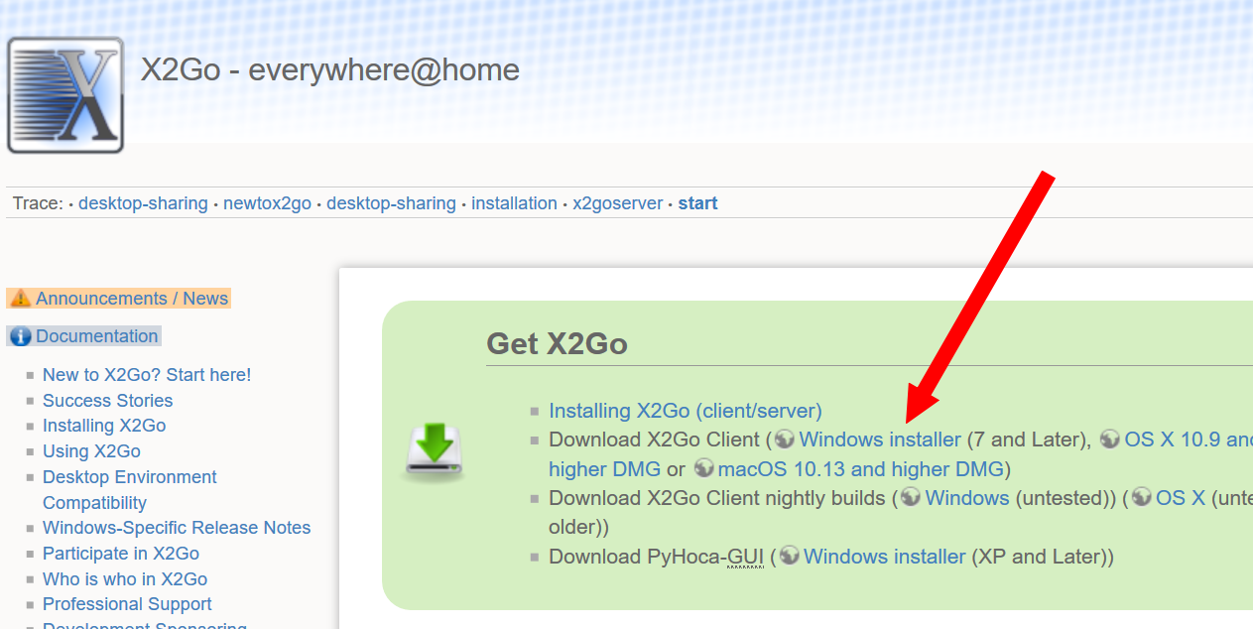Open Installing X2Go (client/server) link
Screen dimensions: 1253x629
(x=686, y=411)
